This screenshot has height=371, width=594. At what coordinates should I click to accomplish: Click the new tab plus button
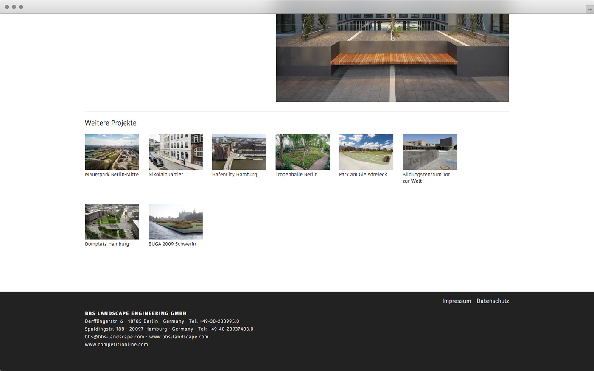coord(589,9)
